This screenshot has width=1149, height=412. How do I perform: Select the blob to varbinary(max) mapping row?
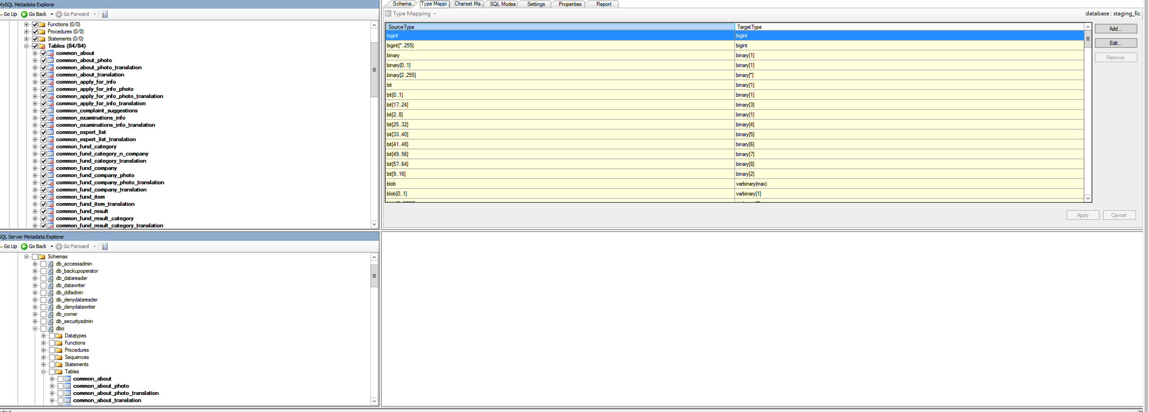(735, 184)
